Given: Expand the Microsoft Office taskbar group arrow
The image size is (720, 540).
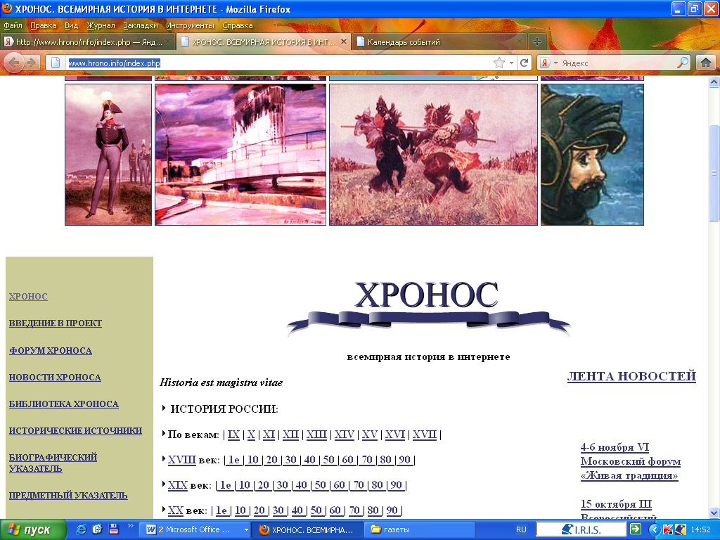Looking at the screenshot, I should pos(246,529).
